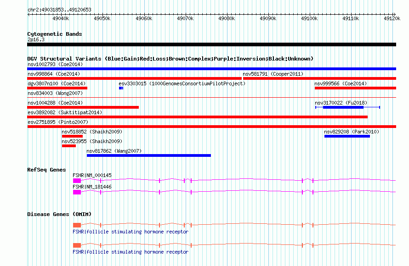Click the 49100k ruler tick label
This screenshot has width=409, height=266.
pos(309,18)
